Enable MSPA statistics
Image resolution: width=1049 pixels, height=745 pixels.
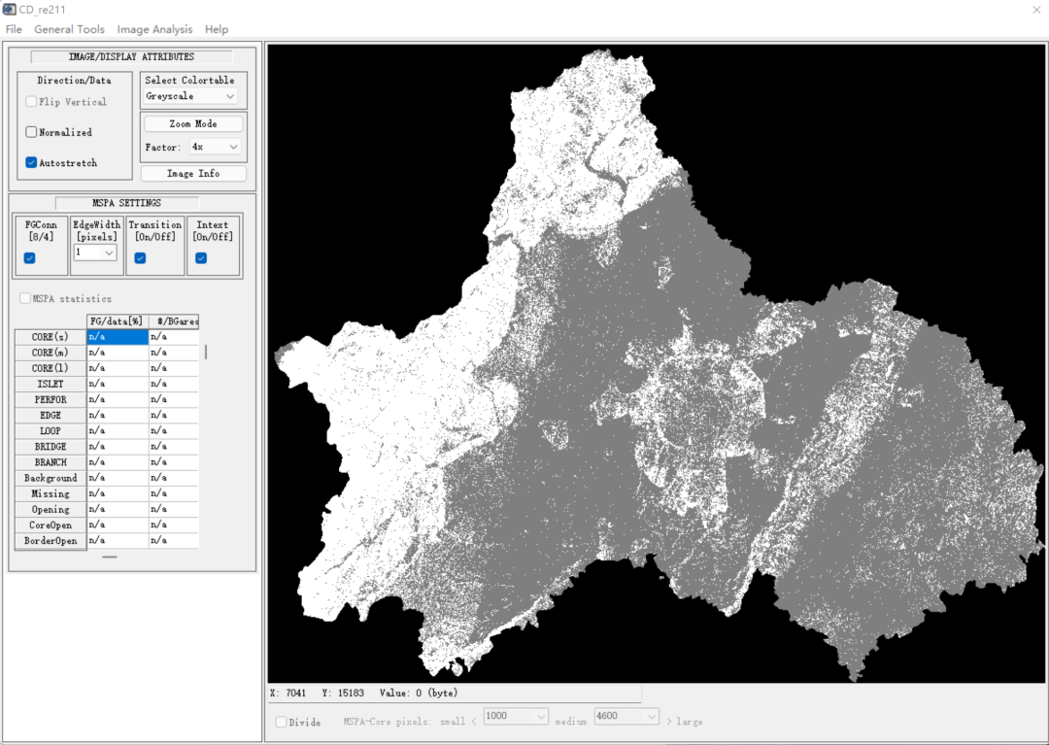(x=24, y=298)
